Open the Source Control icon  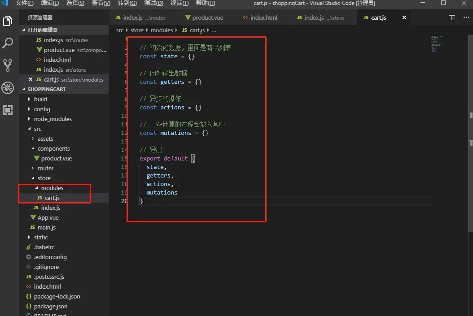point(8,65)
